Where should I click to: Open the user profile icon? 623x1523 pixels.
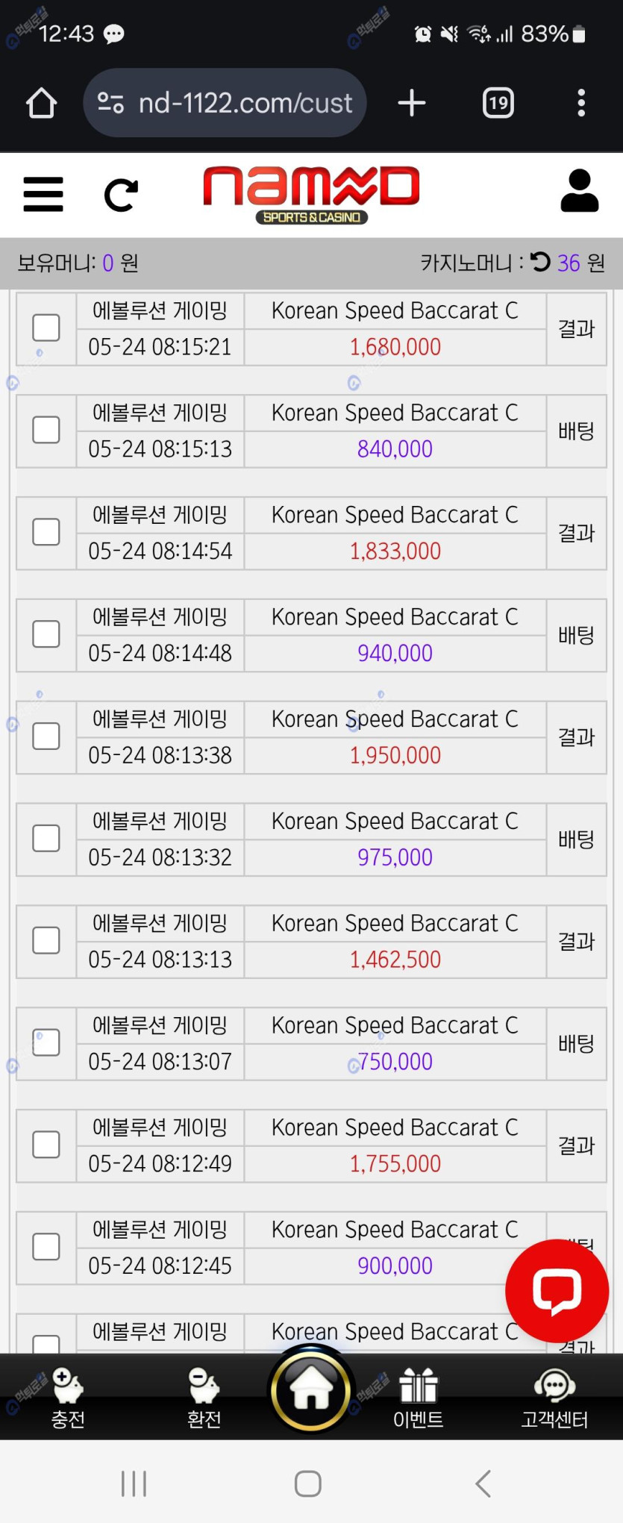pos(579,191)
